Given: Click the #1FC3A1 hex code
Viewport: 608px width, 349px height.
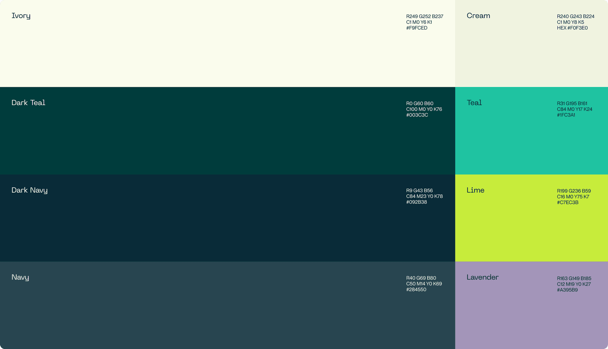Looking at the screenshot, I should (566, 115).
